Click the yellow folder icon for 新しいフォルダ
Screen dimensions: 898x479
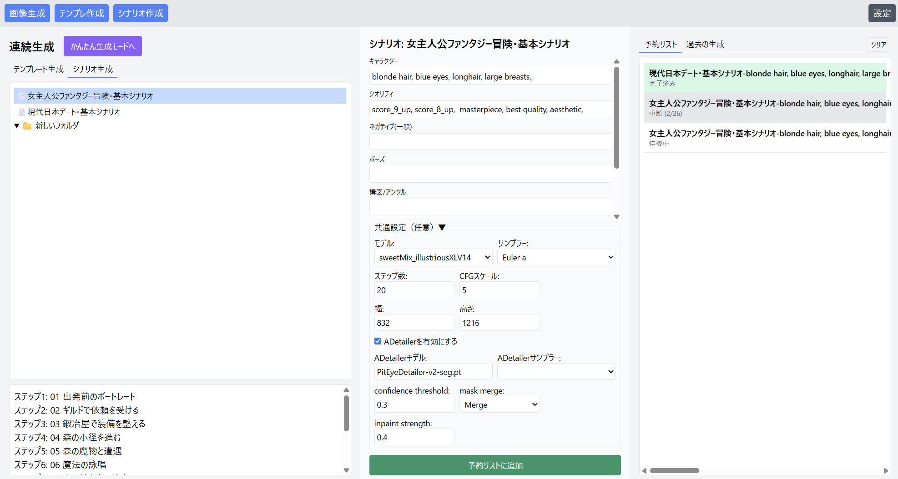pyautogui.click(x=27, y=126)
